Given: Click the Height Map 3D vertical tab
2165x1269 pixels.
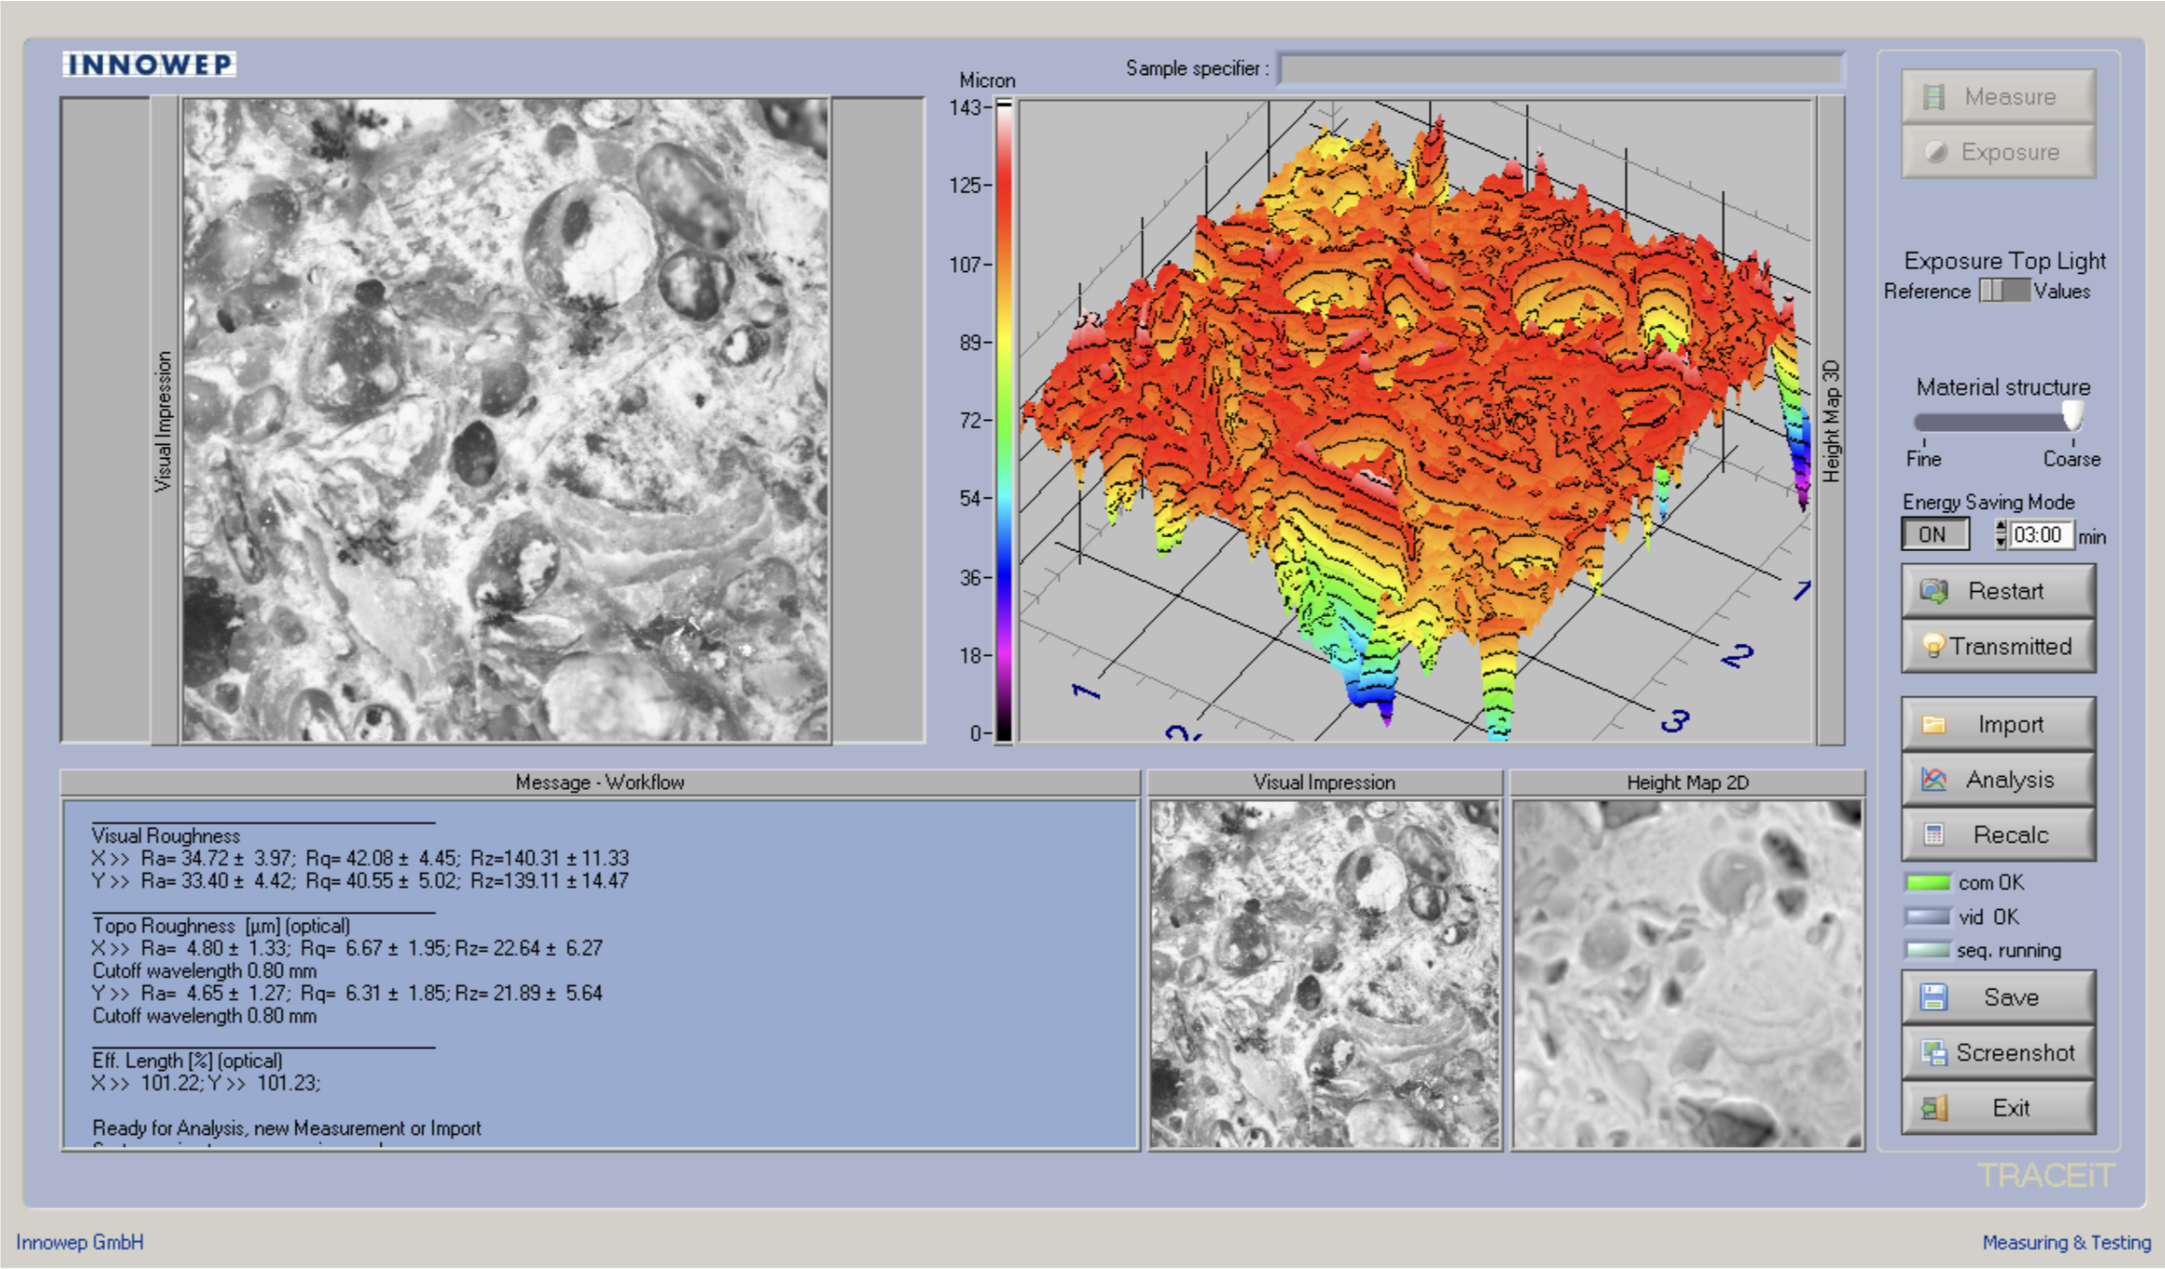Looking at the screenshot, I should pyautogui.click(x=1830, y=421).
